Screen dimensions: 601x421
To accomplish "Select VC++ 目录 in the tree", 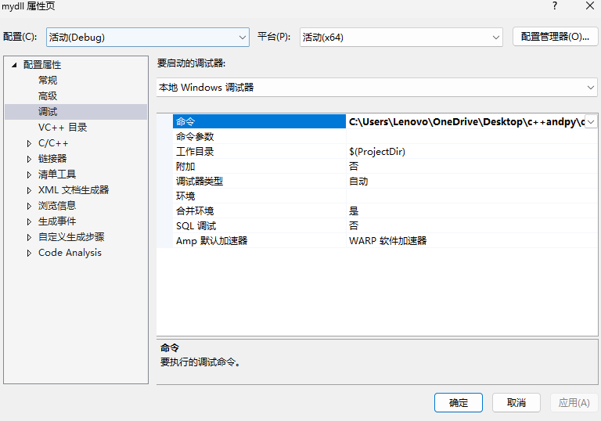I will tap(63, 128).
